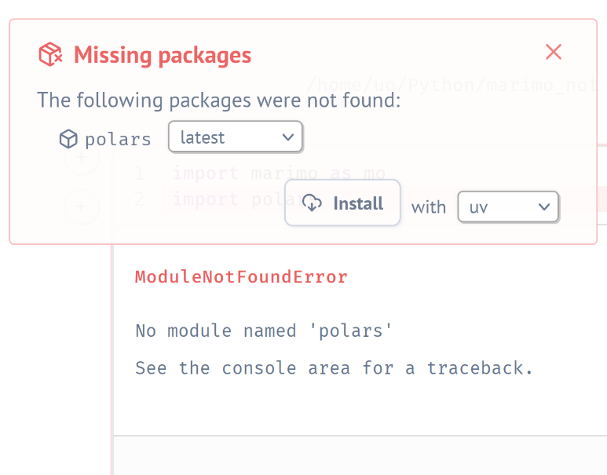Click the "See the console area" message
The image size is (607, 475).
pos(334,368)
